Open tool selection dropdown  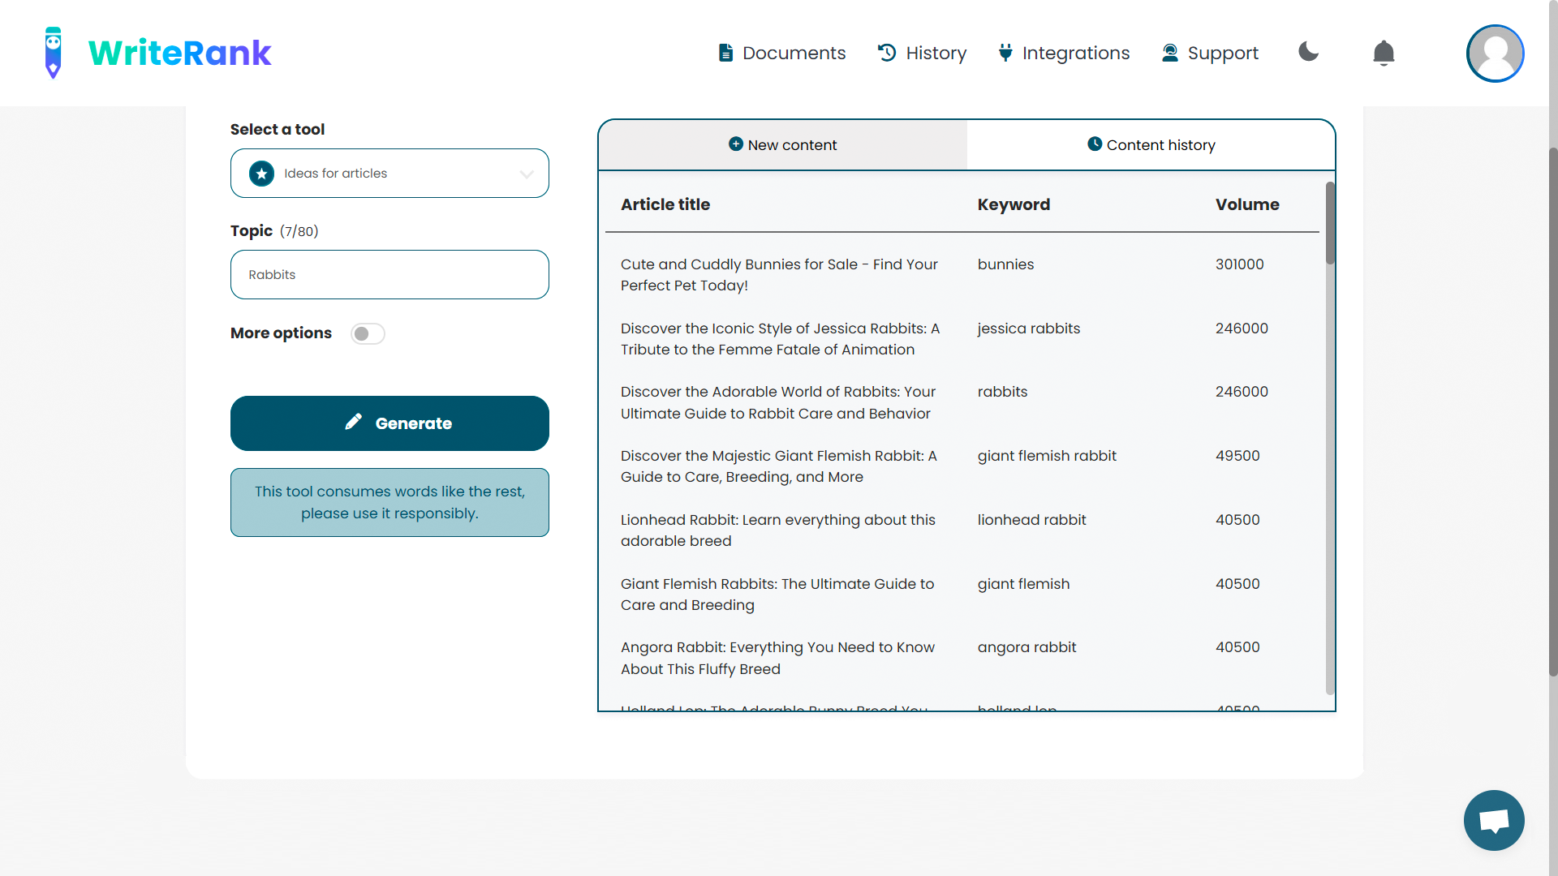coord(389,174)
